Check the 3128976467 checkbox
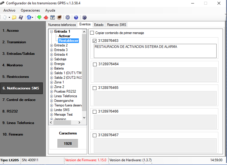The width and height of the screenshot is (227, 165). (94, 135)
